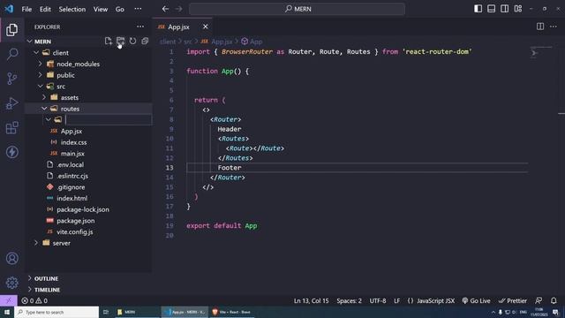
Task: Open editor more actions ellipsis
Action: point(554,26)
